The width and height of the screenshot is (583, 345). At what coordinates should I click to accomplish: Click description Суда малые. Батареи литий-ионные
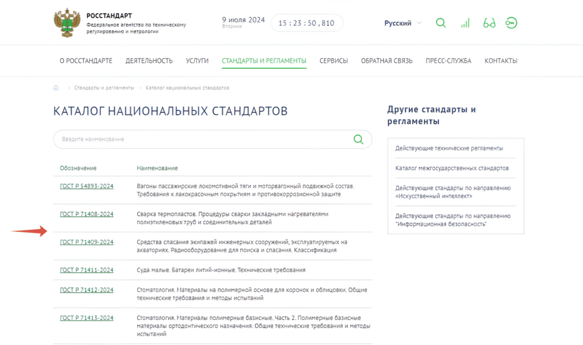(221, 270)
